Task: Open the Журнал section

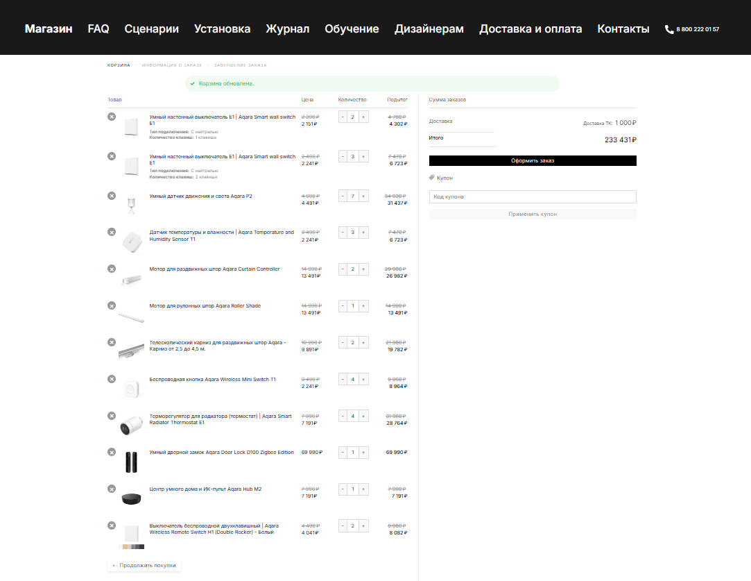Action: tap(287, 28)
